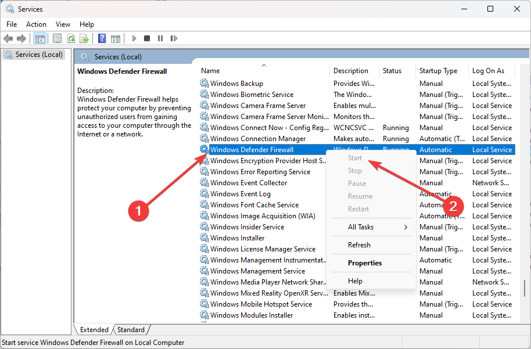Open the Action menu
531x349 pixels.
click(x=36, y=24)
